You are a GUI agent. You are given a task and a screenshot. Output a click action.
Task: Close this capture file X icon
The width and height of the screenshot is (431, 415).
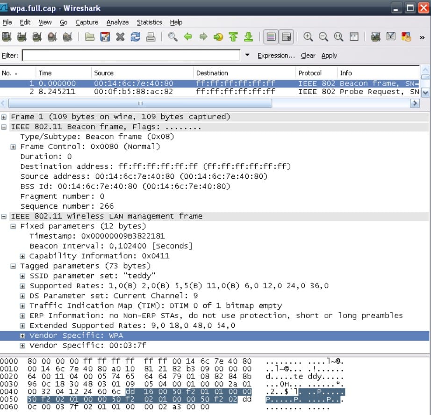120,36
